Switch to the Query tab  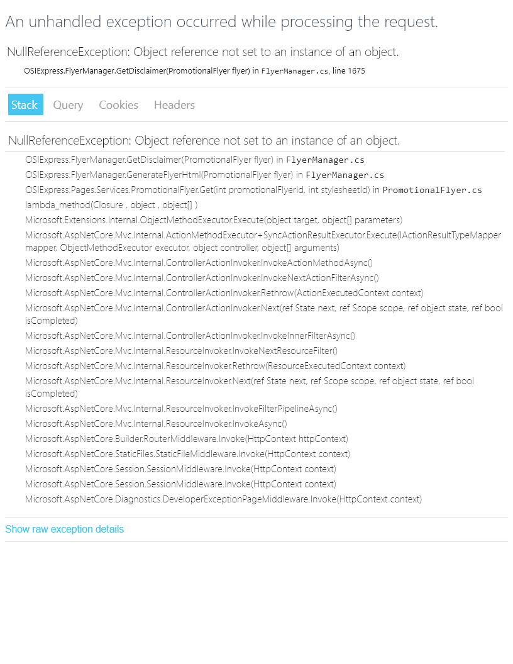pyautogui.click(x=68, y=105)
